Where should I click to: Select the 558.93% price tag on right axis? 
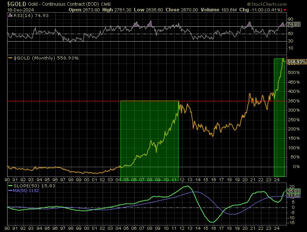point(296,62)
